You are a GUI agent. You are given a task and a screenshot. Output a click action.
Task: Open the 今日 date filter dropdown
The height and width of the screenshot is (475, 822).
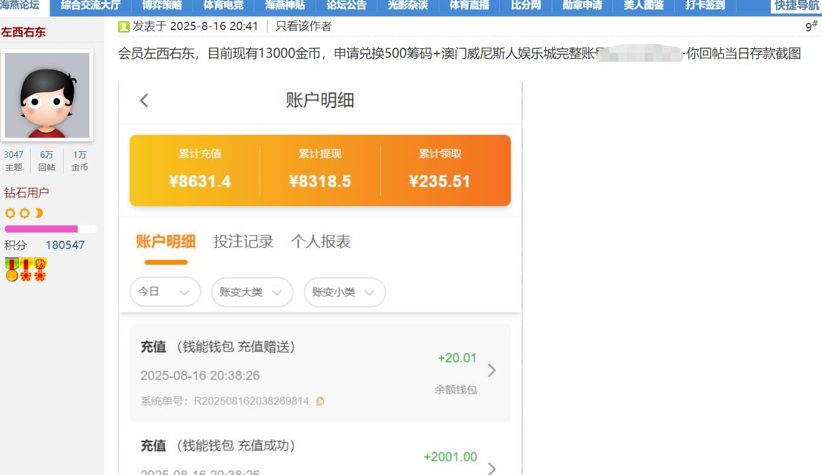point(165,292)
